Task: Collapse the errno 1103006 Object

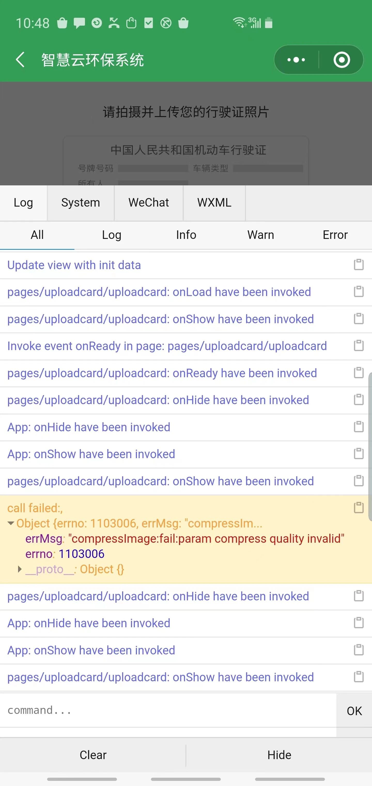Action: point(11,523)
